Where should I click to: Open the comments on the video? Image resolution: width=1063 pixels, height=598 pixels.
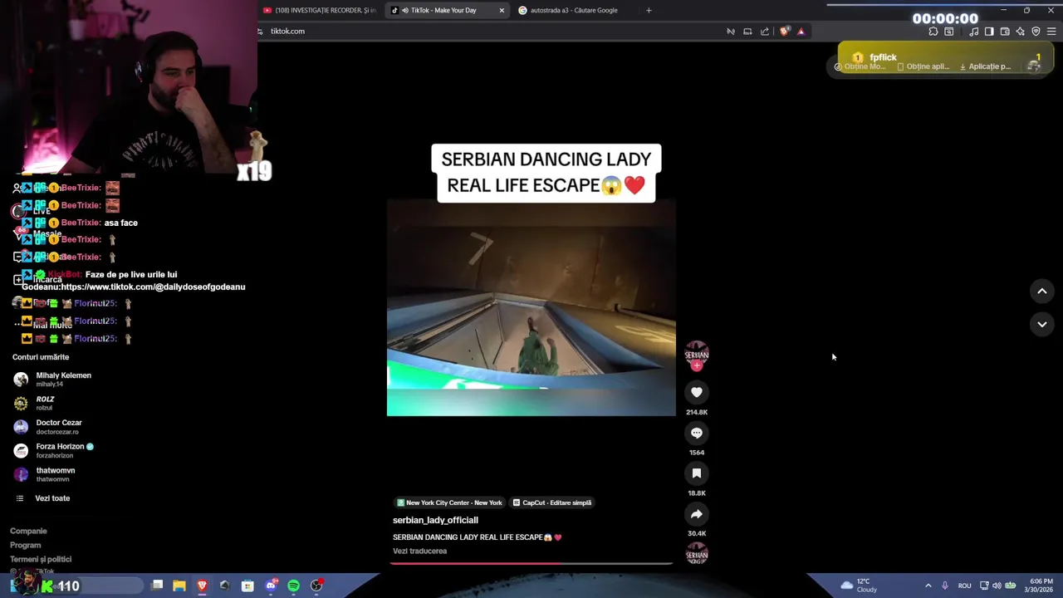click(697, 433)
